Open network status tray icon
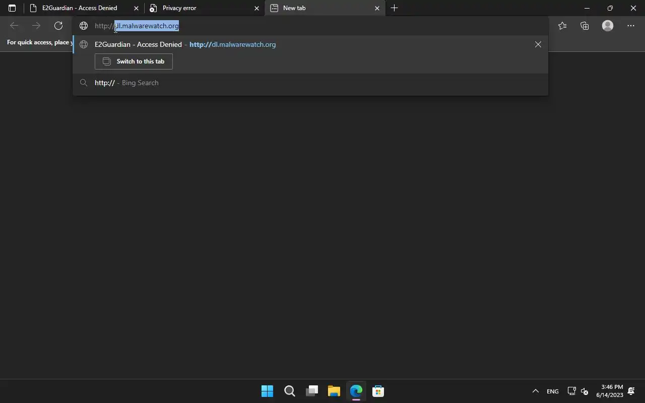The height and width of the screenshot is (403, 645). pos(571,391)
